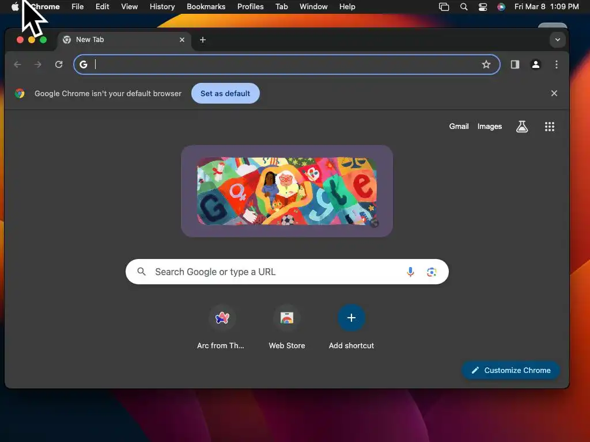The image size is (590, 442).
Task: Click the Chrome icon in the default-browser banner
Action: (x=20, y=93)
